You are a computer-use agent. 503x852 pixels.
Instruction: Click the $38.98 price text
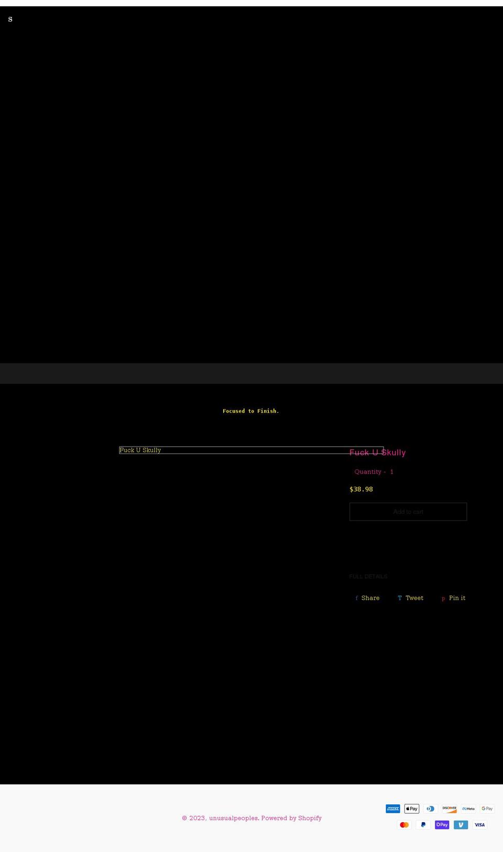(361, 489)
